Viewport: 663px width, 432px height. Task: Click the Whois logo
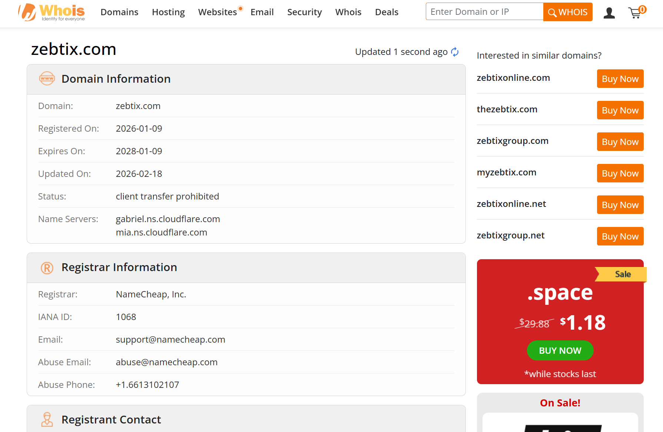click(x=52, y=12)
